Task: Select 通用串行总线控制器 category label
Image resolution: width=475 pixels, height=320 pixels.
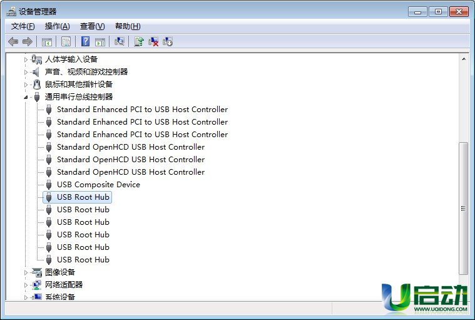Action: point(79,97)
